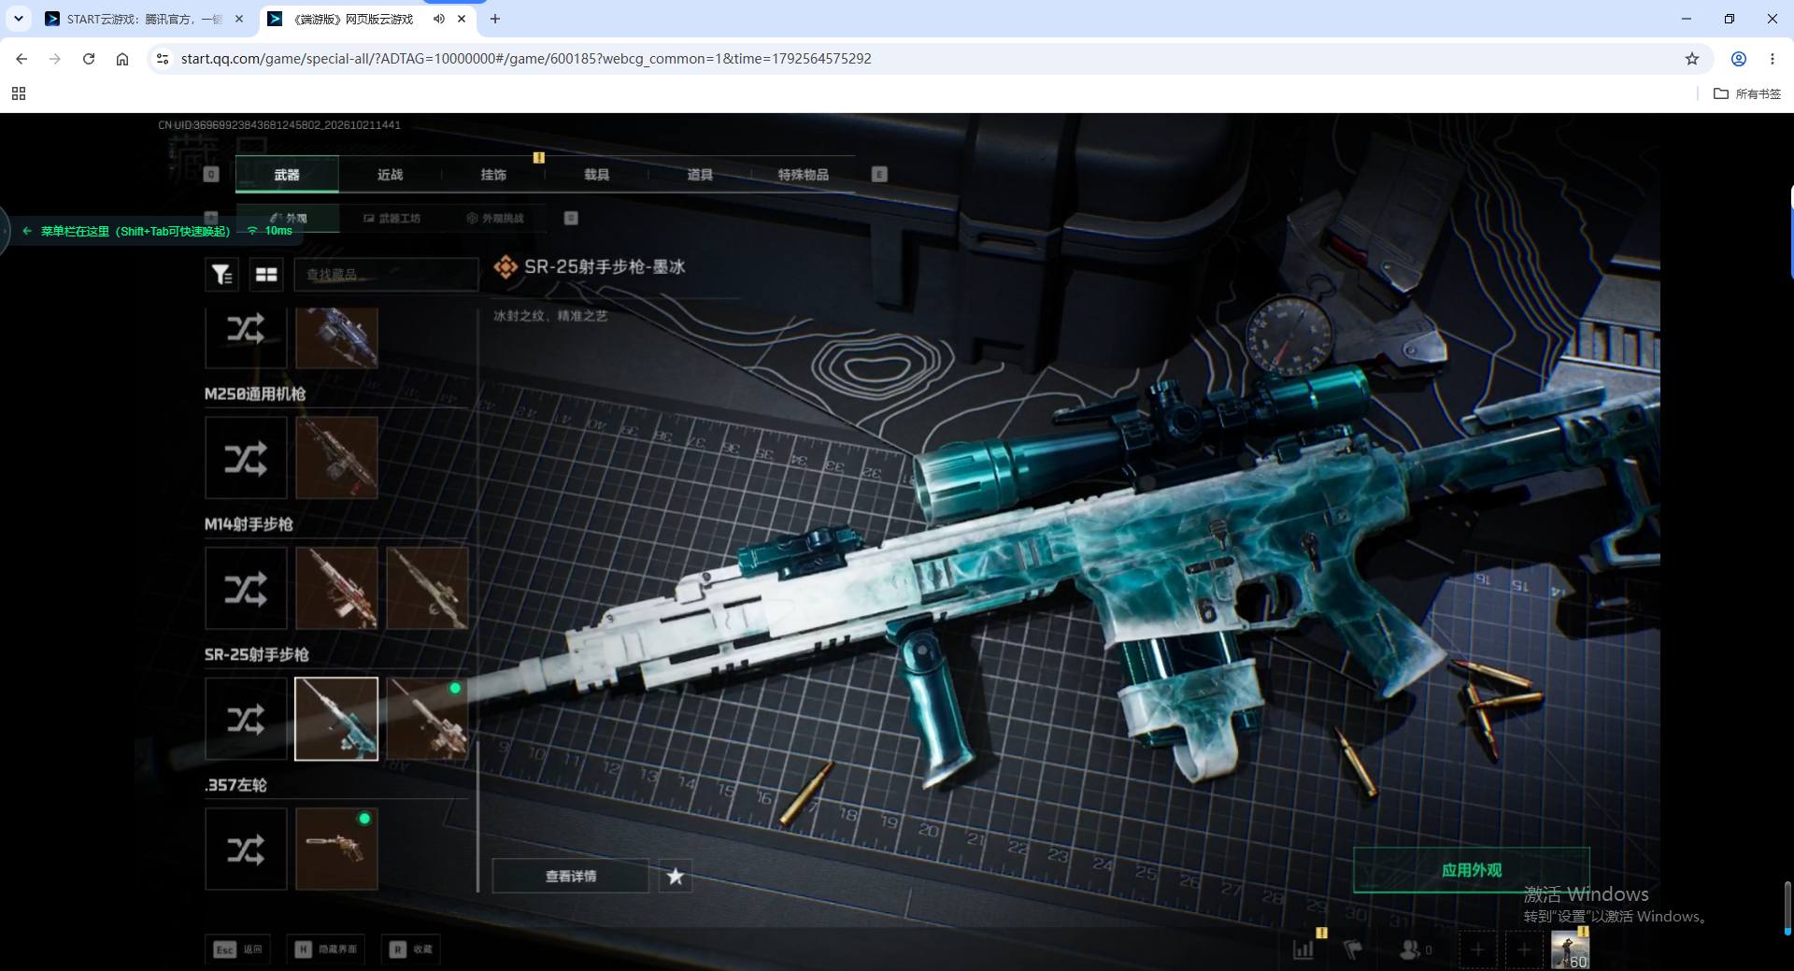Select random skin shuffle for SR-25射手步枪

pos(246,719)
